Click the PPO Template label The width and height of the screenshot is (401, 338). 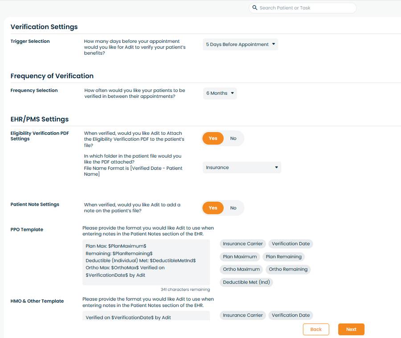(x=27, y=230)
